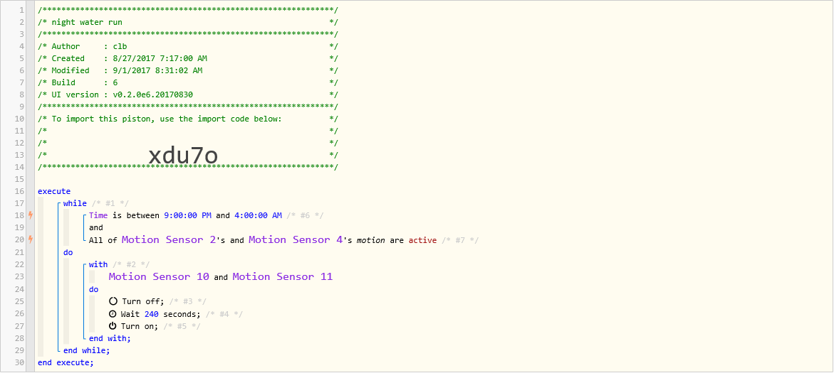Click the 9:00:00 PM start time
Viewport: 839px width, 378px height.
click(188, 216)
